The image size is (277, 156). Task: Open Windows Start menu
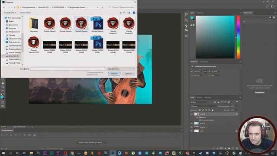point(3,153)
